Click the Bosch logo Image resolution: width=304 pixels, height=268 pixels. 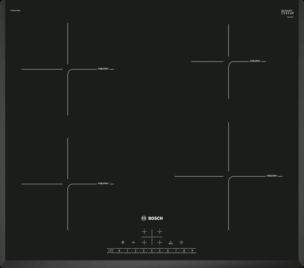pyautogui.click(x=152, y=218)
